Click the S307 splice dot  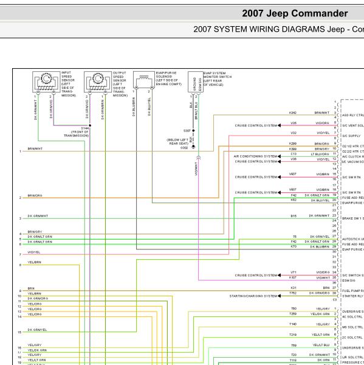[x=193, y=131]
